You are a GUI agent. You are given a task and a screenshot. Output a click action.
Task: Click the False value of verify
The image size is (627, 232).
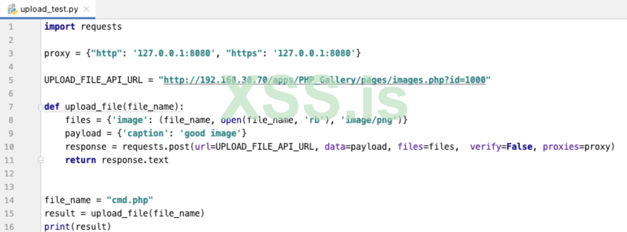click(519, 147)
